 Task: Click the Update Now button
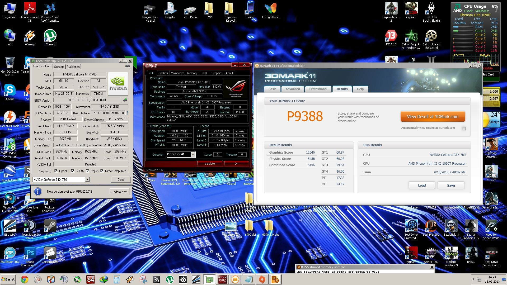pyautogui.click(x=119, y=192)
